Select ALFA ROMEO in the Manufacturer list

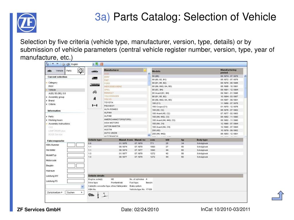125,109
